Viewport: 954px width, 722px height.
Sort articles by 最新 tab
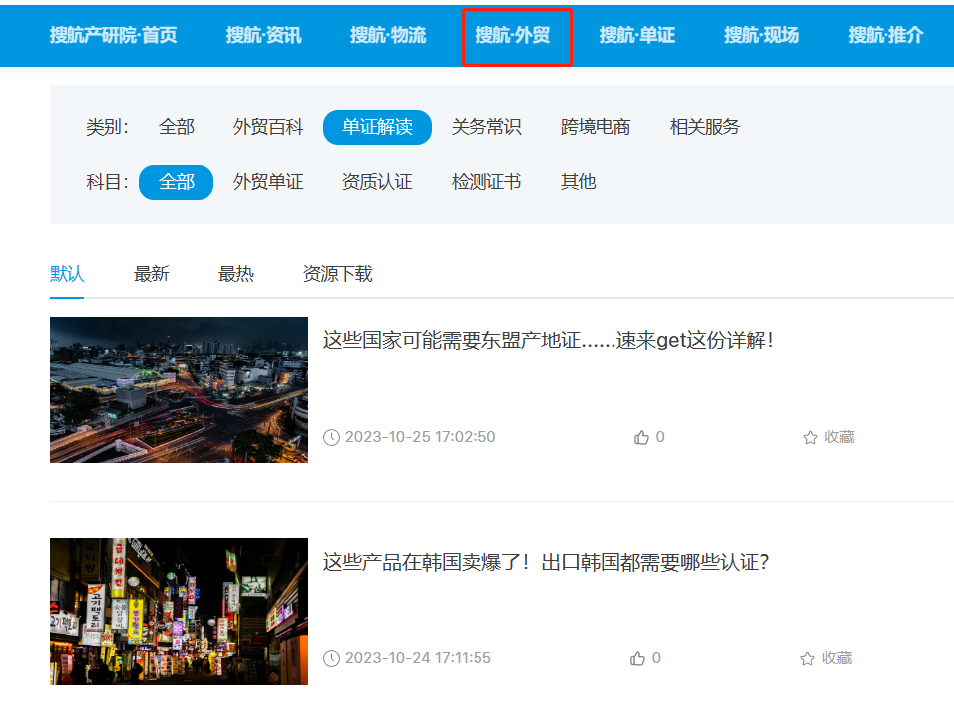[152, 274]
